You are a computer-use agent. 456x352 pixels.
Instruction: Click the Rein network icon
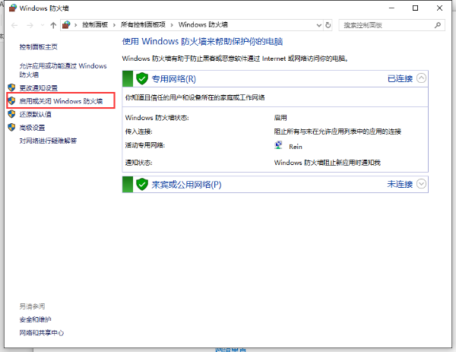[x=278, y=145]
